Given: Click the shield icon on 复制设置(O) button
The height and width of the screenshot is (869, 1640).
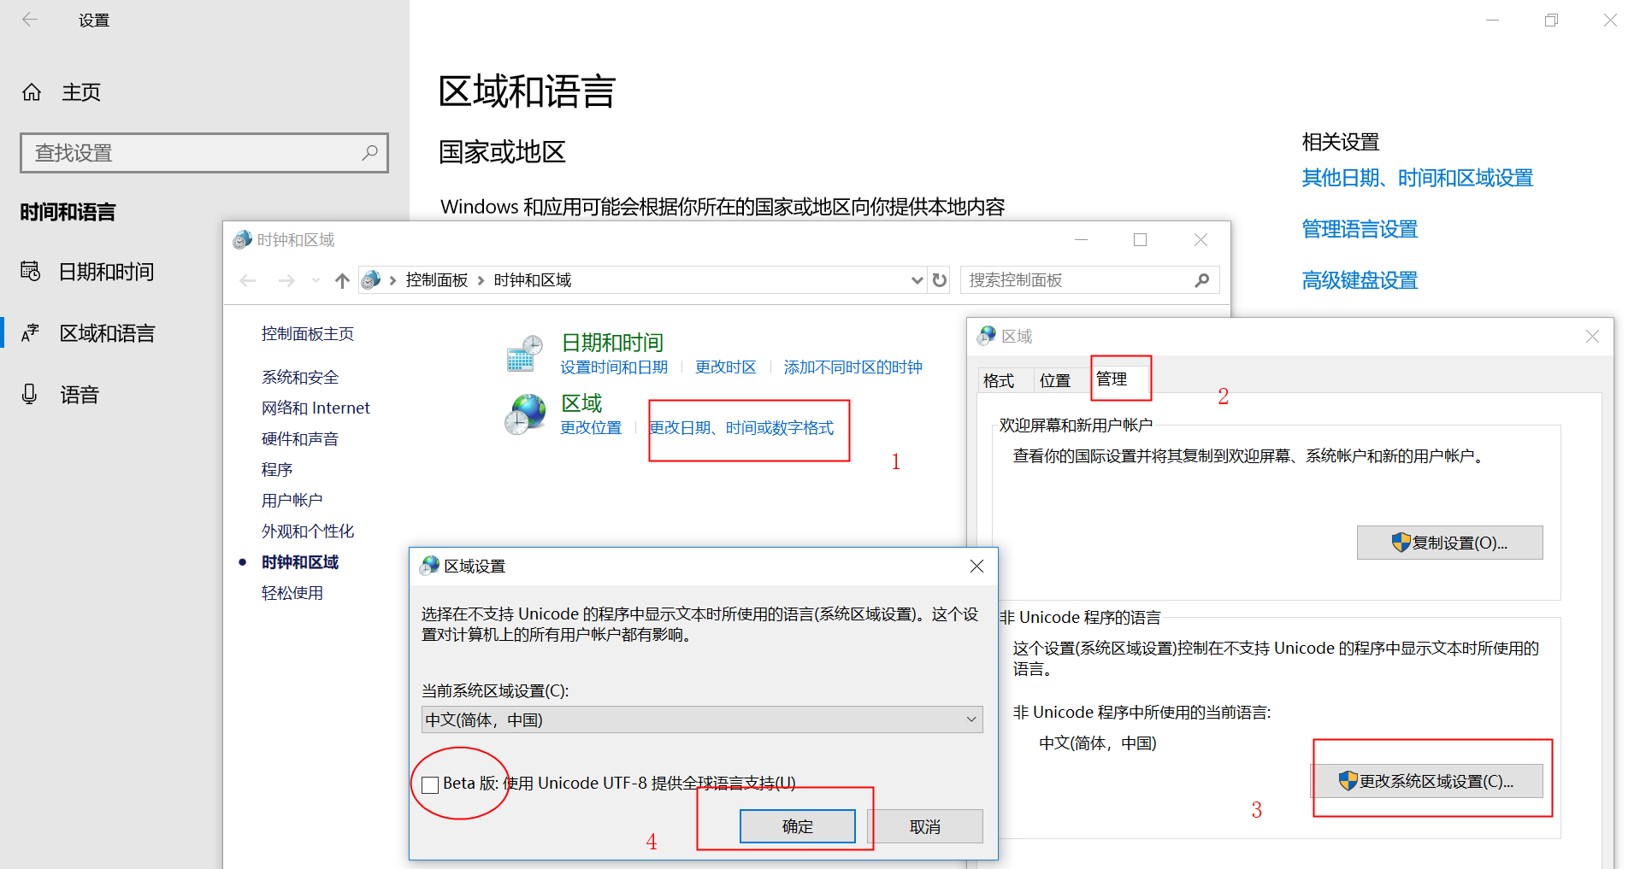Looking at the screenshot, I should (1400, 543).
